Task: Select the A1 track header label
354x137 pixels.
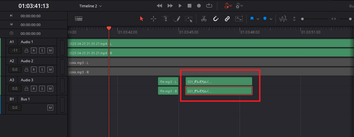Action: [12, 42]
